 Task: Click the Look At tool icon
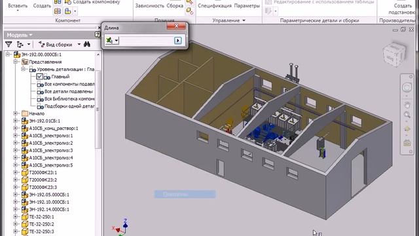click(x=407, y=143)
